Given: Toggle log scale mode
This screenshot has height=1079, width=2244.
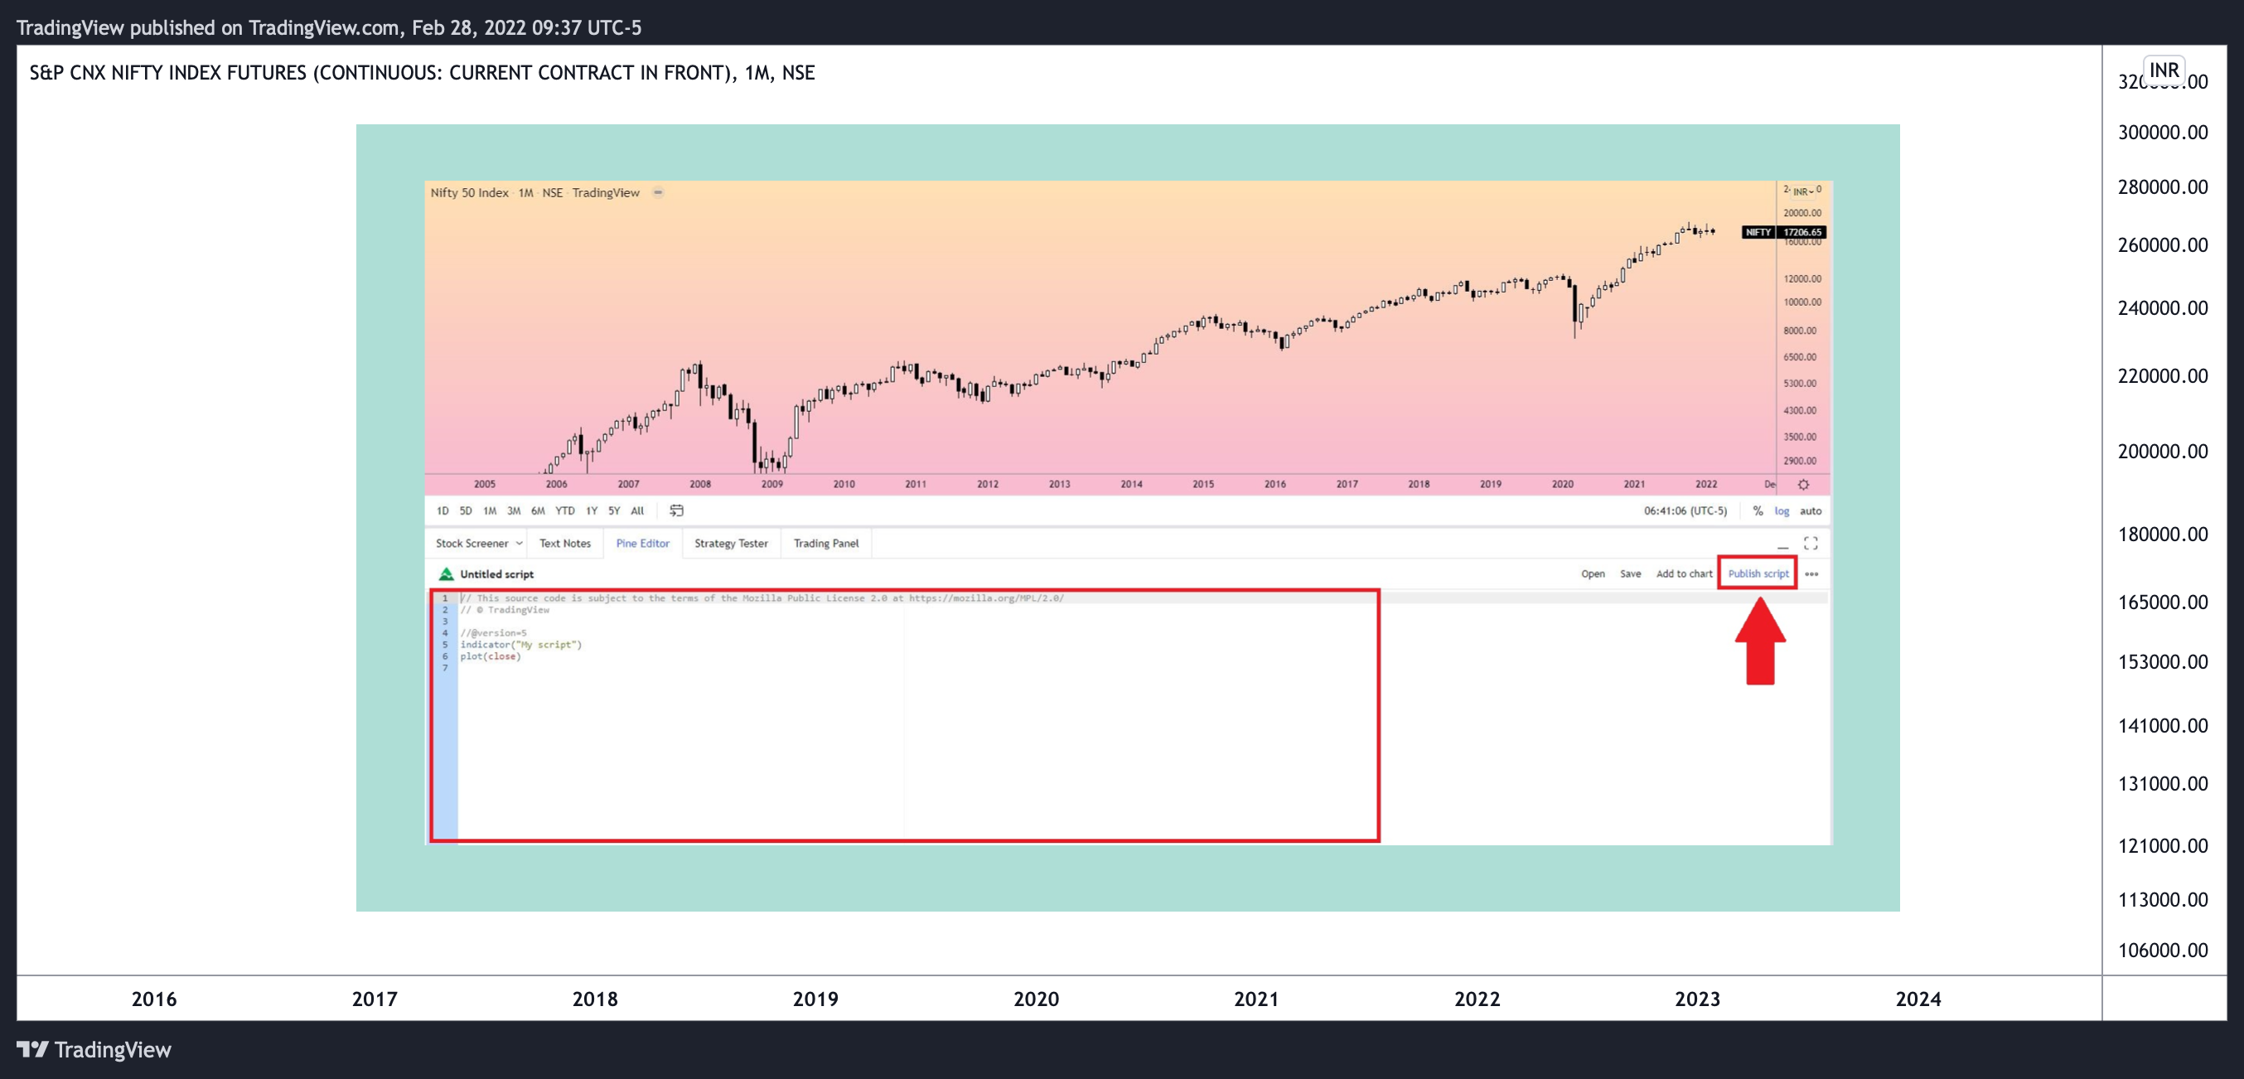Looking at the screenshot, I should (x=1782, y=511).
